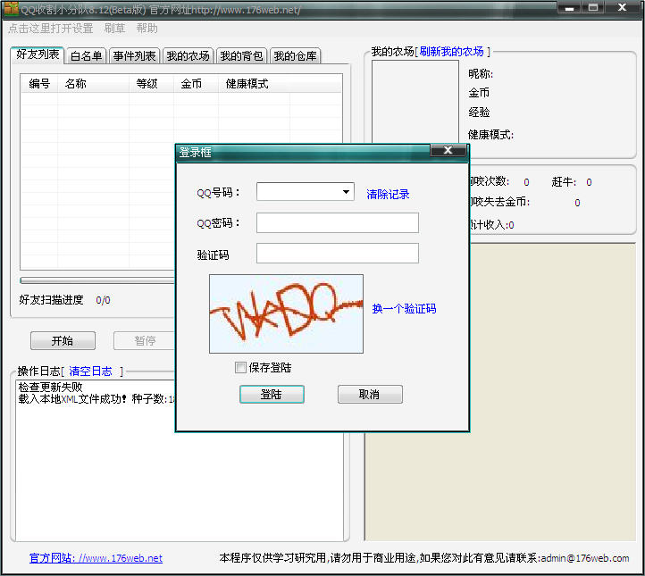
Task: Click the 赶牛 count value
Action: [589, 182]
